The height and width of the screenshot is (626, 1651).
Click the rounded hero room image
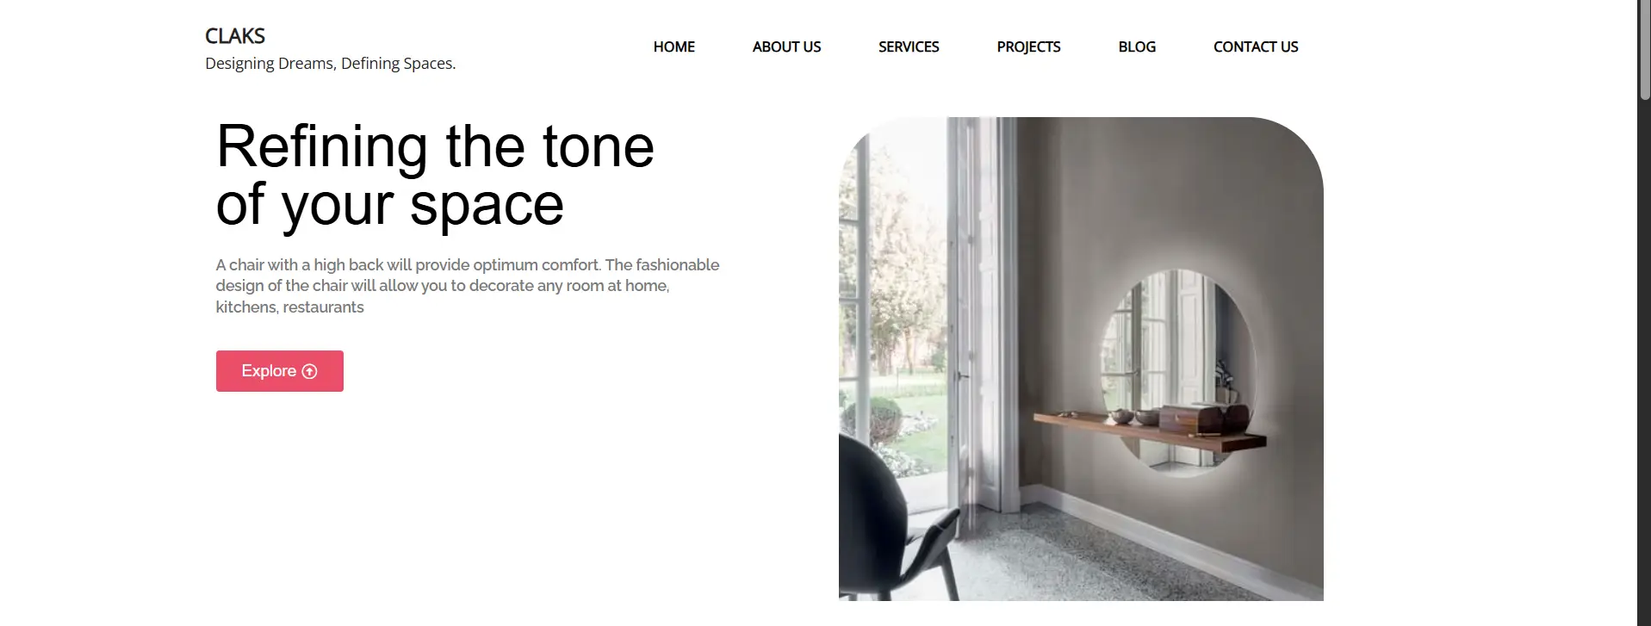[1081, 359]
